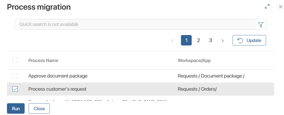Click the Close button at bottom
The height and width of the screenshot is (115, 284).
pos(39,109)
